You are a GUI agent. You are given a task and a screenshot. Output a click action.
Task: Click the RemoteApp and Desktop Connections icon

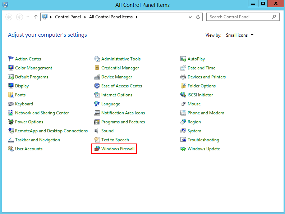click(x=11, y=131)
